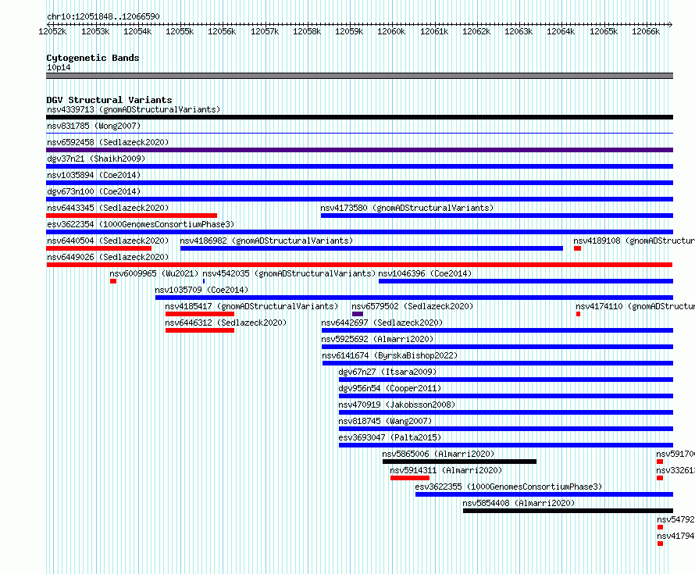Select dgv37n21 (Shaikh2009) variant label
Image resolution: width=695 pixels, height=574 pixels.
tap(96, 159)
